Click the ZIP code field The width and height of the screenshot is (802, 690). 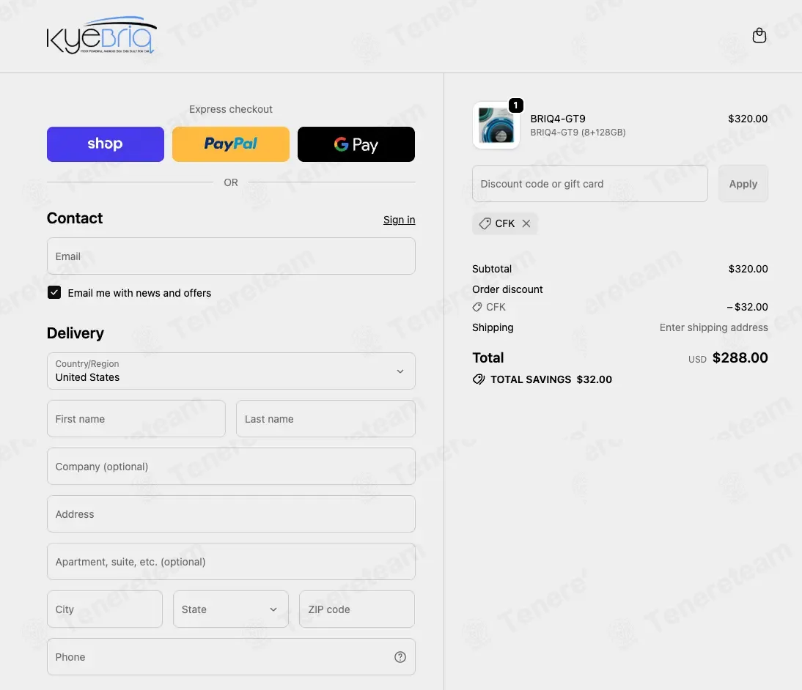click(357, 609)
